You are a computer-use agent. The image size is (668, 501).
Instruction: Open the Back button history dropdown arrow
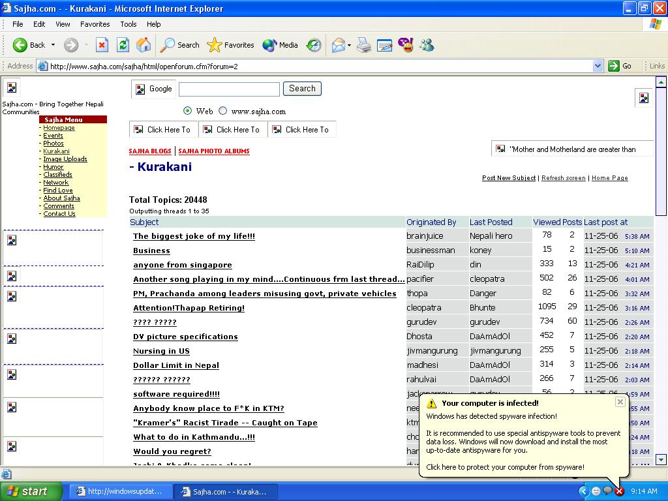pos(53,45)
